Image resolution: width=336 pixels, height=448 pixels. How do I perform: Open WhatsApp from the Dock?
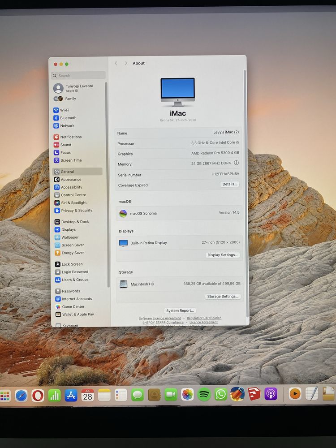tap(220, 394)
